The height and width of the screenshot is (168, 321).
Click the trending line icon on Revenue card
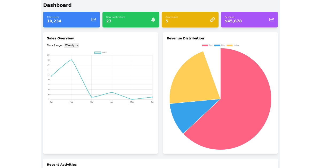click(272, 19)
